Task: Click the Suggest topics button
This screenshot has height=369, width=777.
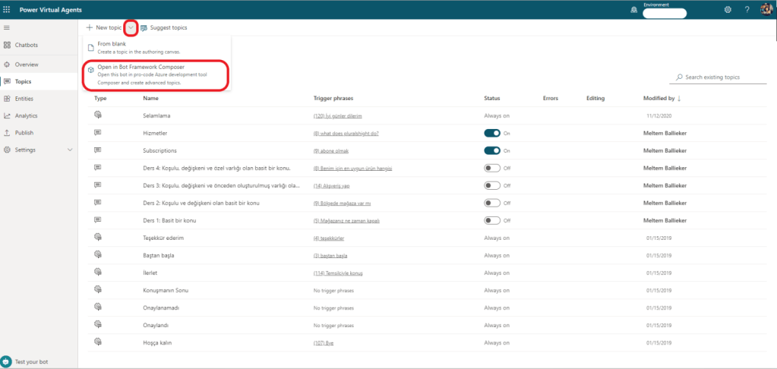Action: tap(163, 27)
